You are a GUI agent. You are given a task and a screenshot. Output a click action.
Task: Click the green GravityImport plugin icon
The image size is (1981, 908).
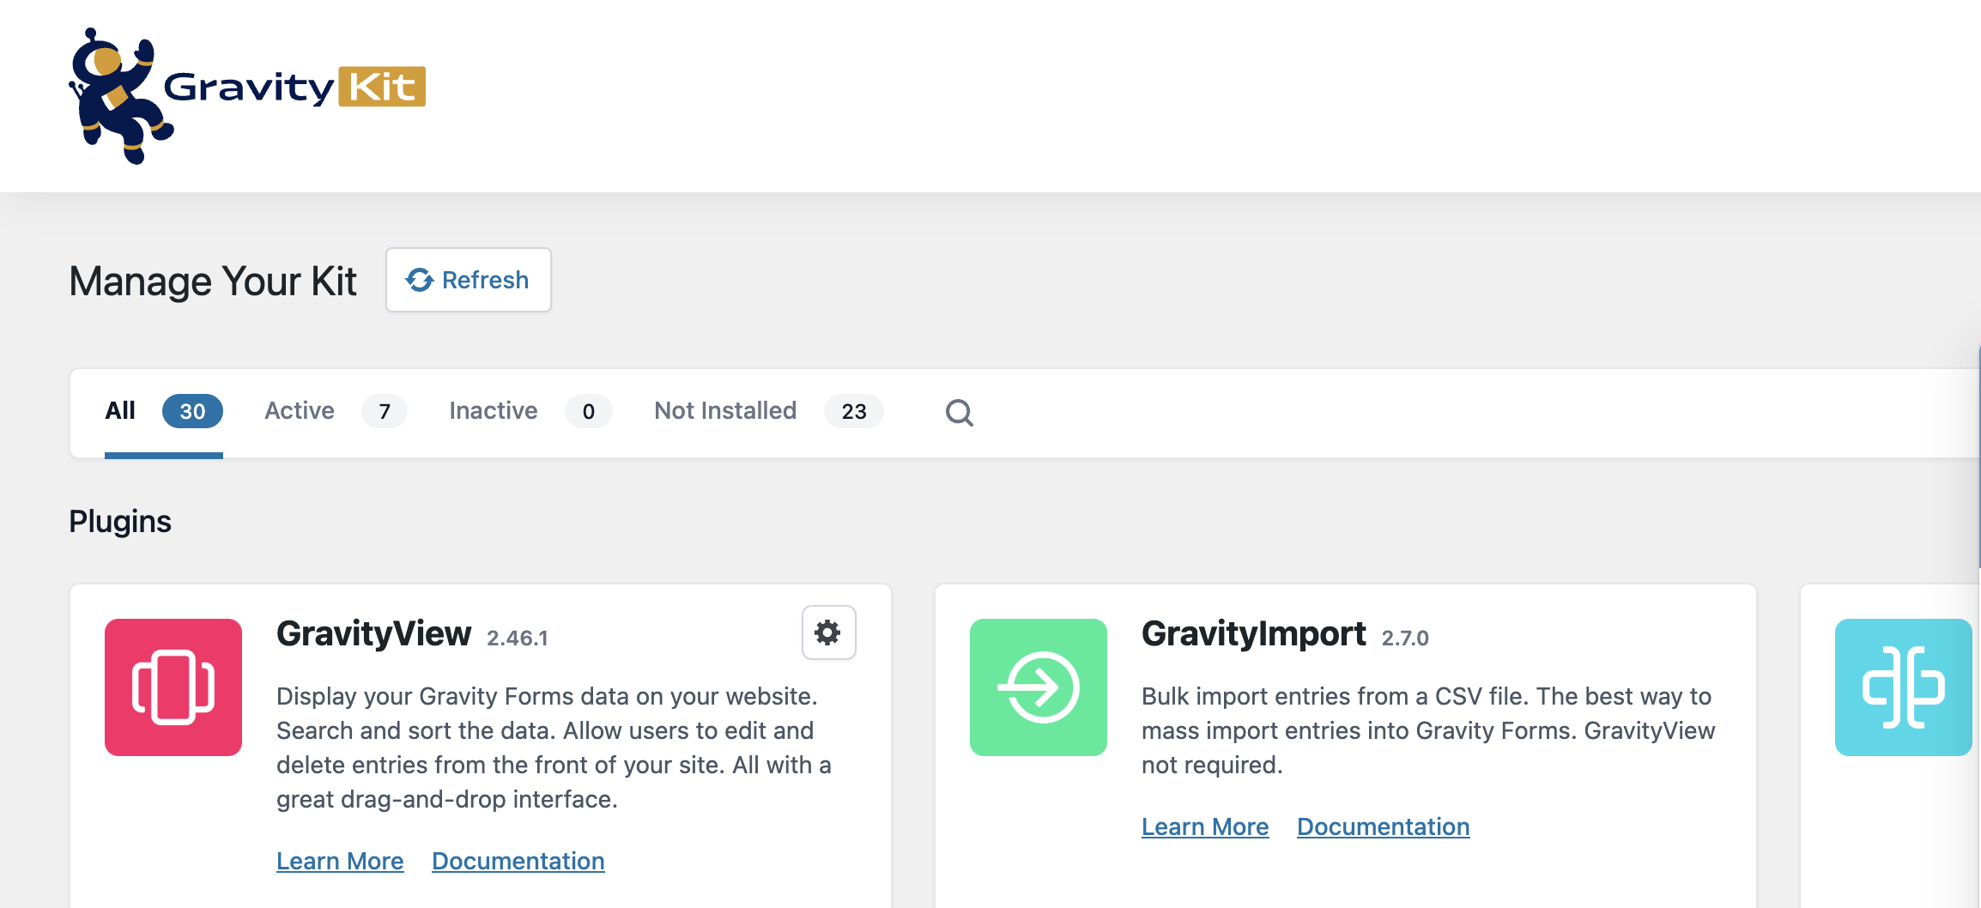coord(1038,687)
